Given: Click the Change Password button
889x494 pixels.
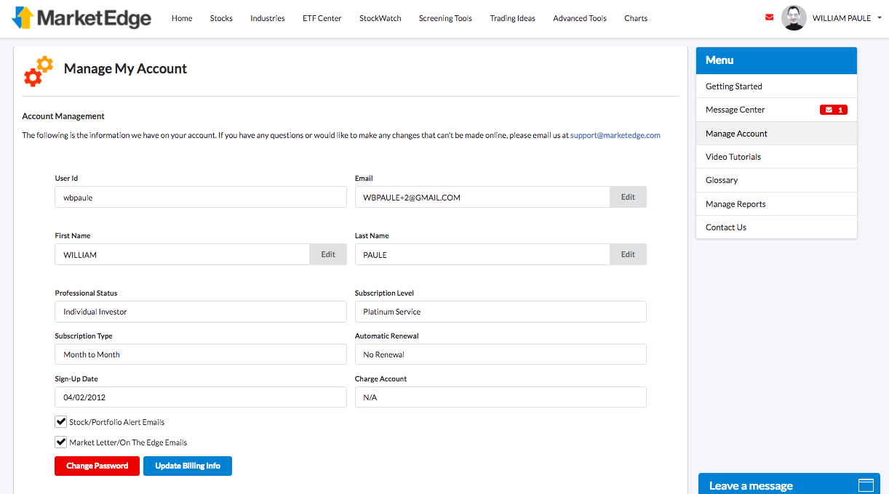Looking at the screenshot, I should [97, 466].
